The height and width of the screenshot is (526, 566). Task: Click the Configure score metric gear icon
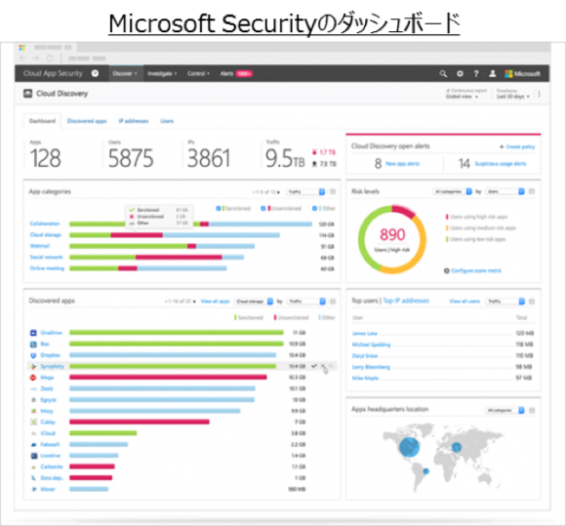point(447,270)
